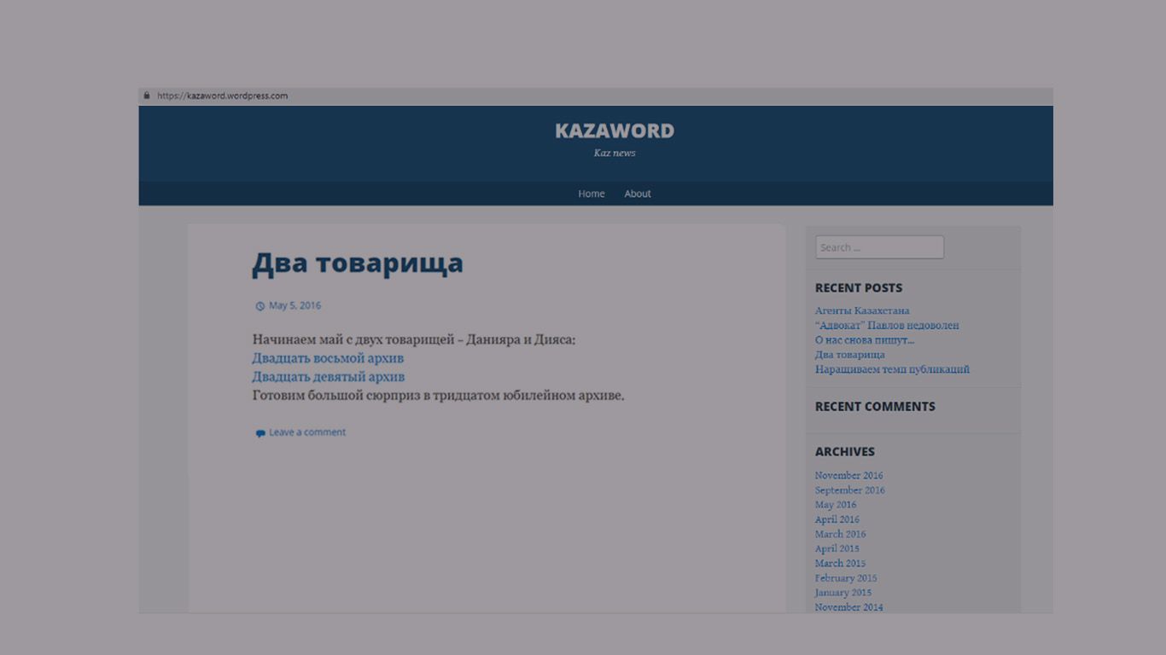The height and width of the screenshot is (655, 1166).
Task: Click the clock icon next to May 5, 2016
Action: click(260, 306)
